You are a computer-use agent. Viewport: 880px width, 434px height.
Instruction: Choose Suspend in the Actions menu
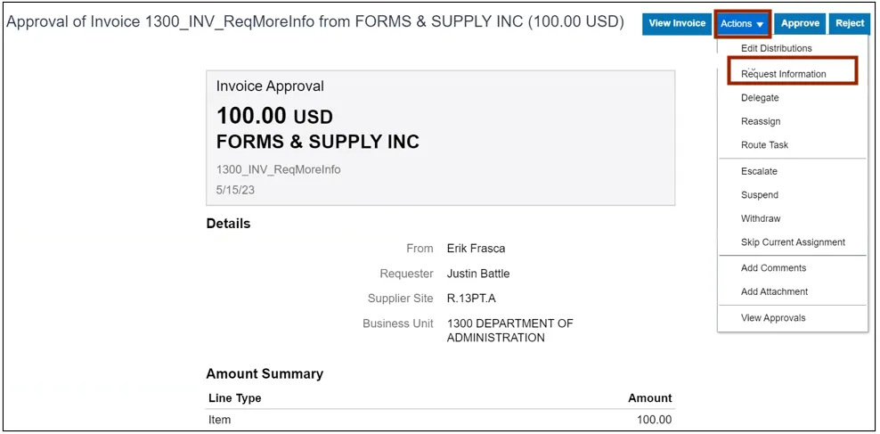tap(760, 195)
